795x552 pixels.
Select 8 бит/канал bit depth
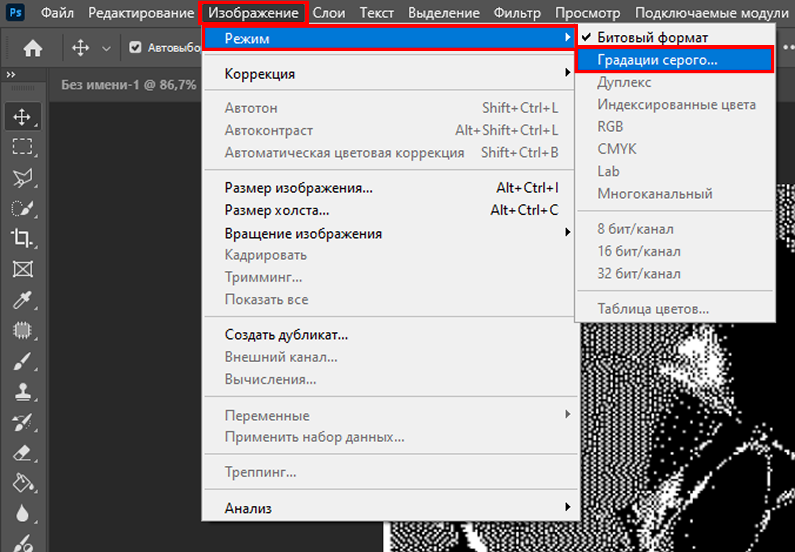pos(675,229)
